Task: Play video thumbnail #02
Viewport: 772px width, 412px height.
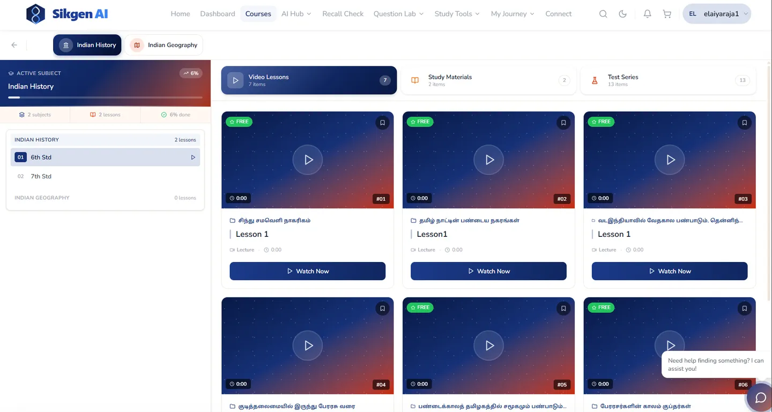Action: pyautogui.click(x=488, y=160)
